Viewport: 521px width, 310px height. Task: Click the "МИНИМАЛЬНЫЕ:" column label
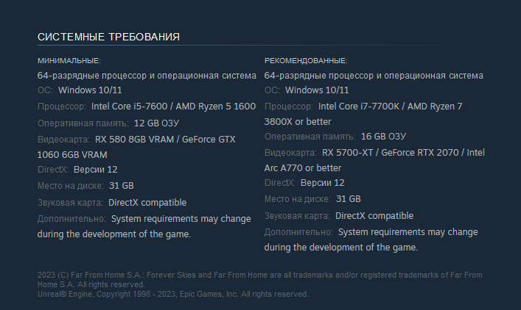point(69,60)
